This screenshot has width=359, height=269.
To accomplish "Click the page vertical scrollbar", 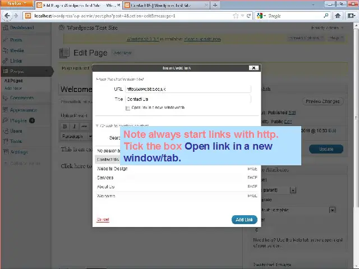I will [356, 118].
